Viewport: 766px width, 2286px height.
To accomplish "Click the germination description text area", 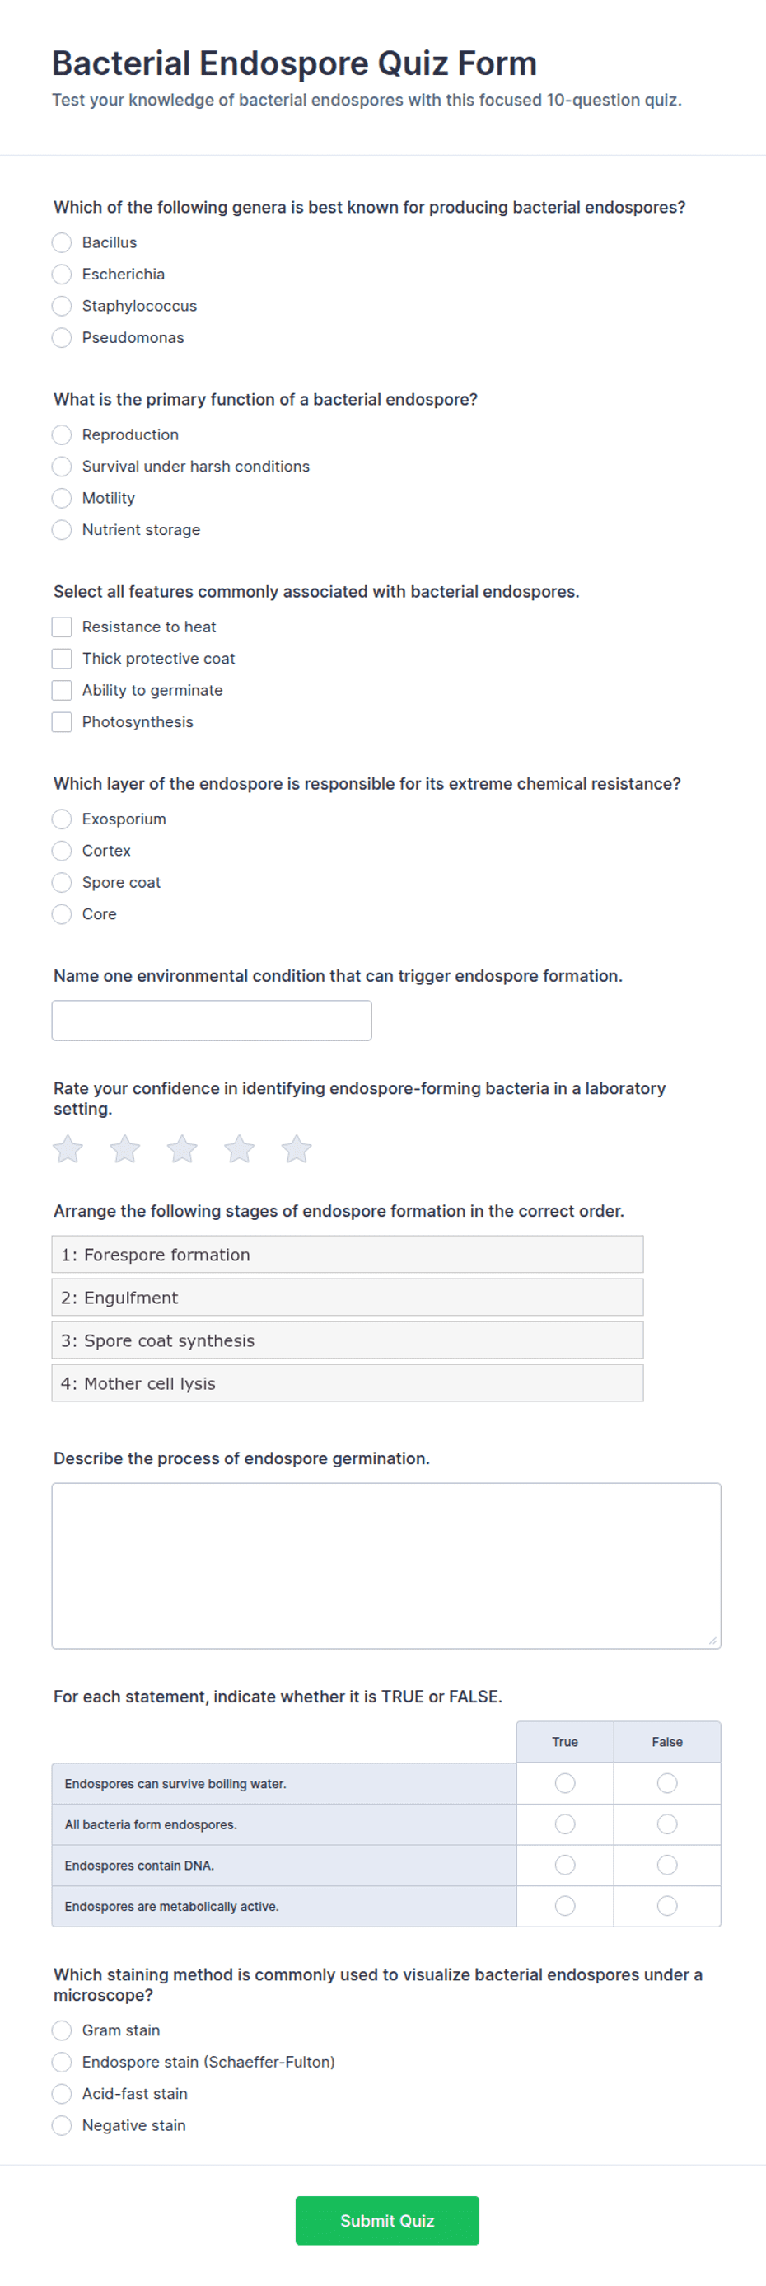I will click(386, 1565).
